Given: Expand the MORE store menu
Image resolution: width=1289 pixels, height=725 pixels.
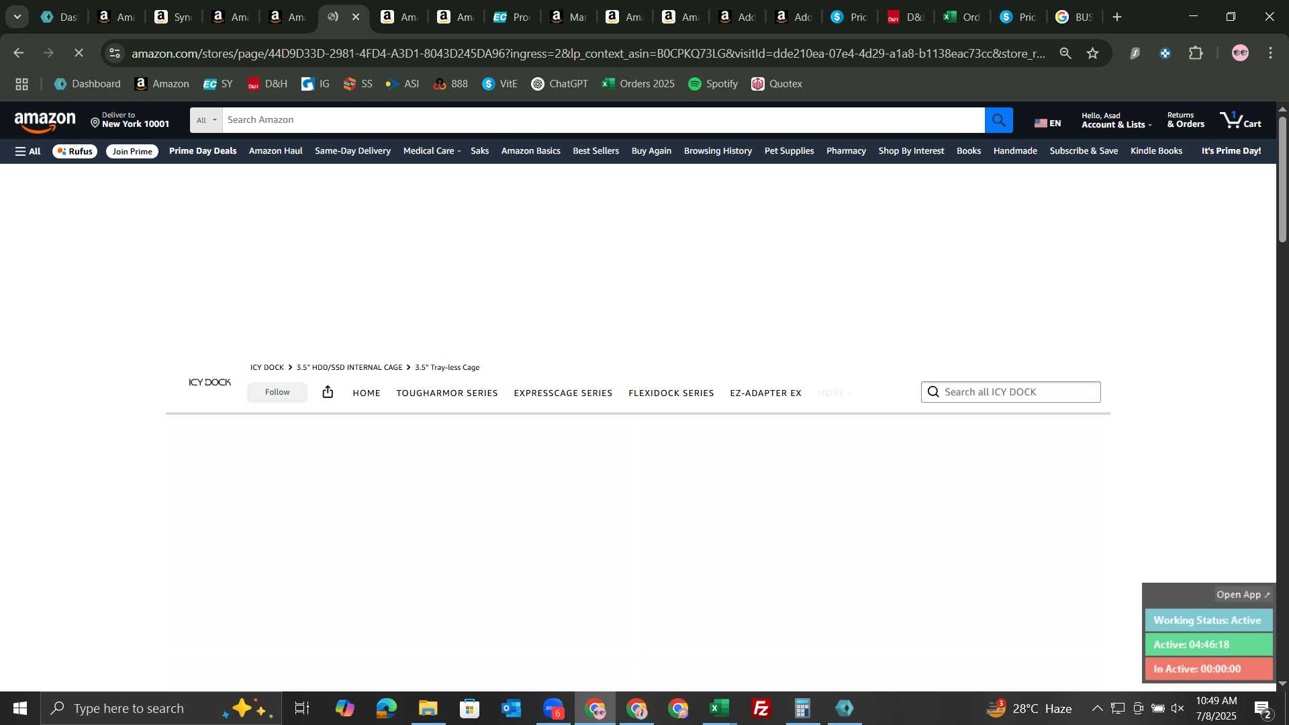Looking at the screenshot, I should 834,393.
